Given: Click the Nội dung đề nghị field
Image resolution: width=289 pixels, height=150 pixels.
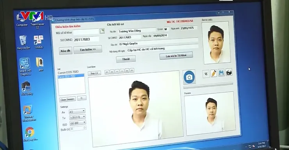Looking at the screenshot, I should point(162,49).
